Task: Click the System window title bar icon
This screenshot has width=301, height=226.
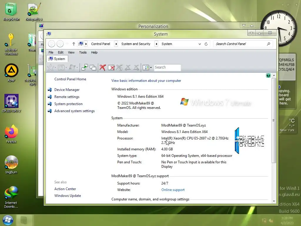Action: click(x=49, y=34)
